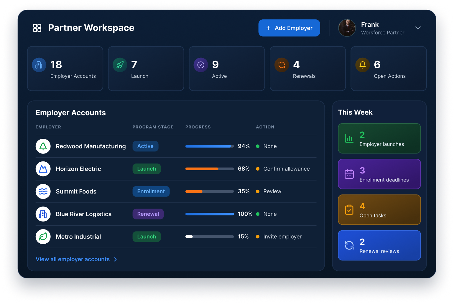Click the plus icon in Add Employer
454x304 pixels.
(268, 28)
